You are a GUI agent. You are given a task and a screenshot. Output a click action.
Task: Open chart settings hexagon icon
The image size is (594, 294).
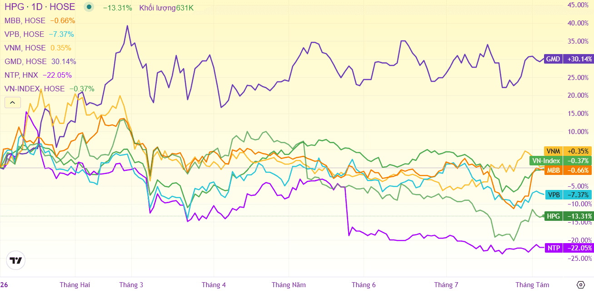581,285
